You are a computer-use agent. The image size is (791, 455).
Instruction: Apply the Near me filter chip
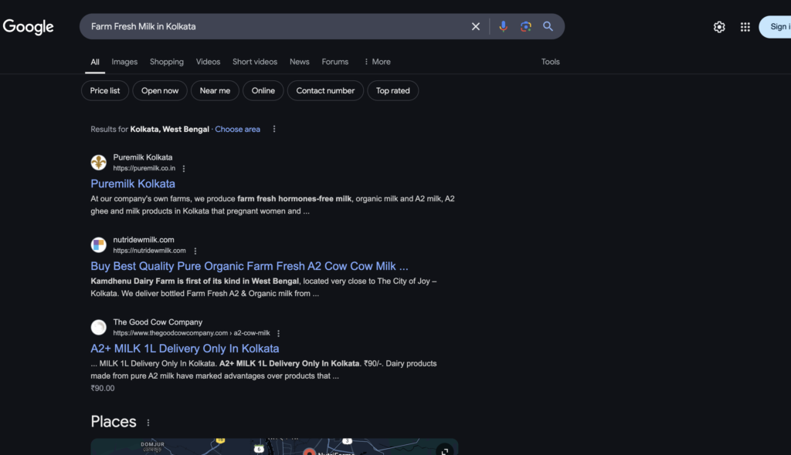coord(215,91)
